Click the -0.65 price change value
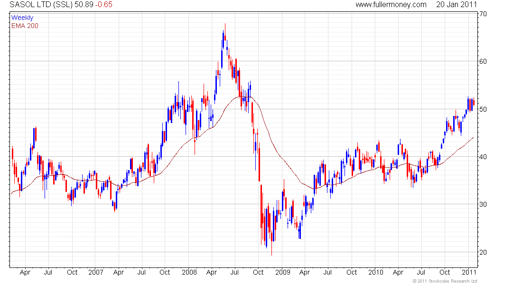The width and height of the screenshot is (522, 285). [x=103, y=5]
